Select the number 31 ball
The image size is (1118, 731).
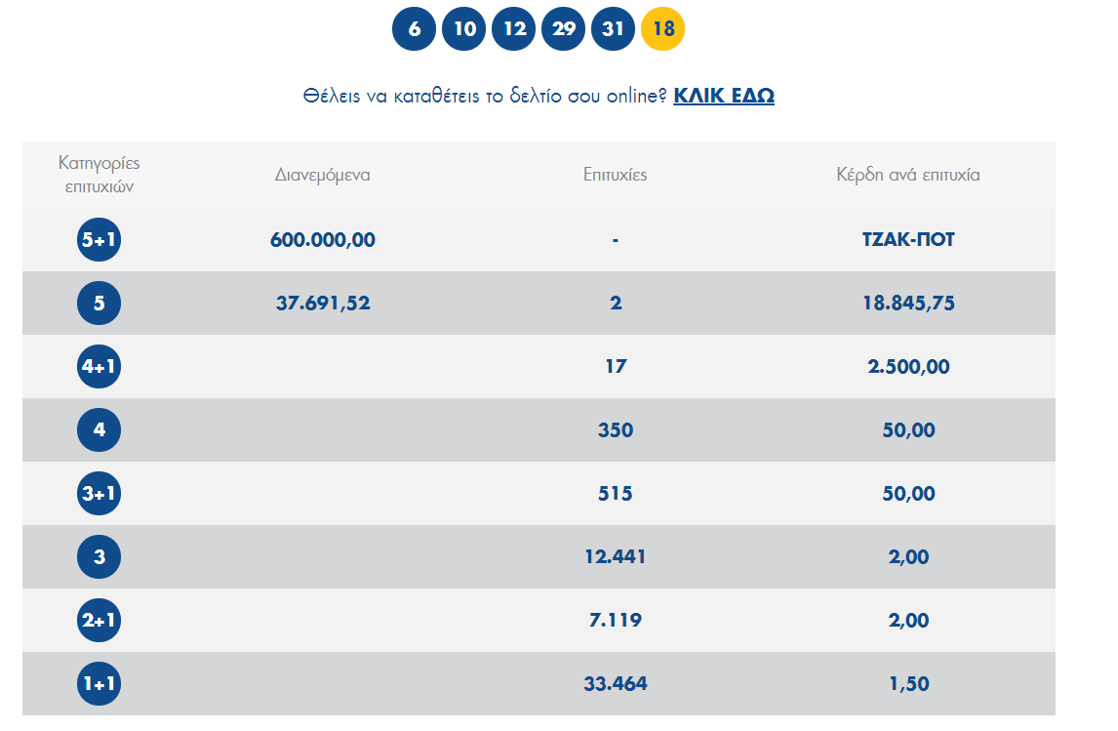tap(614, 28)
